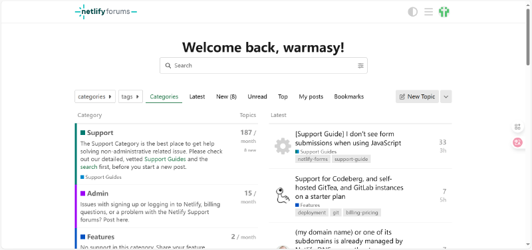Create a New Topic

pyautogui.click(x=418, y=96)
